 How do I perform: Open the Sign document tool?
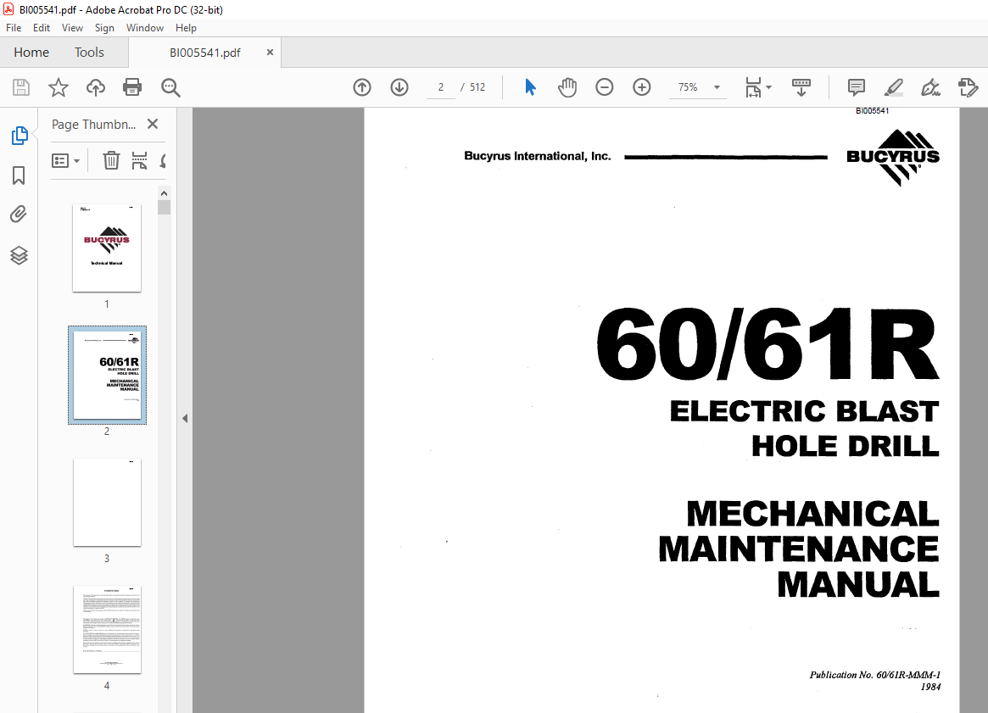pyautogui.click(x=930, y=87)
